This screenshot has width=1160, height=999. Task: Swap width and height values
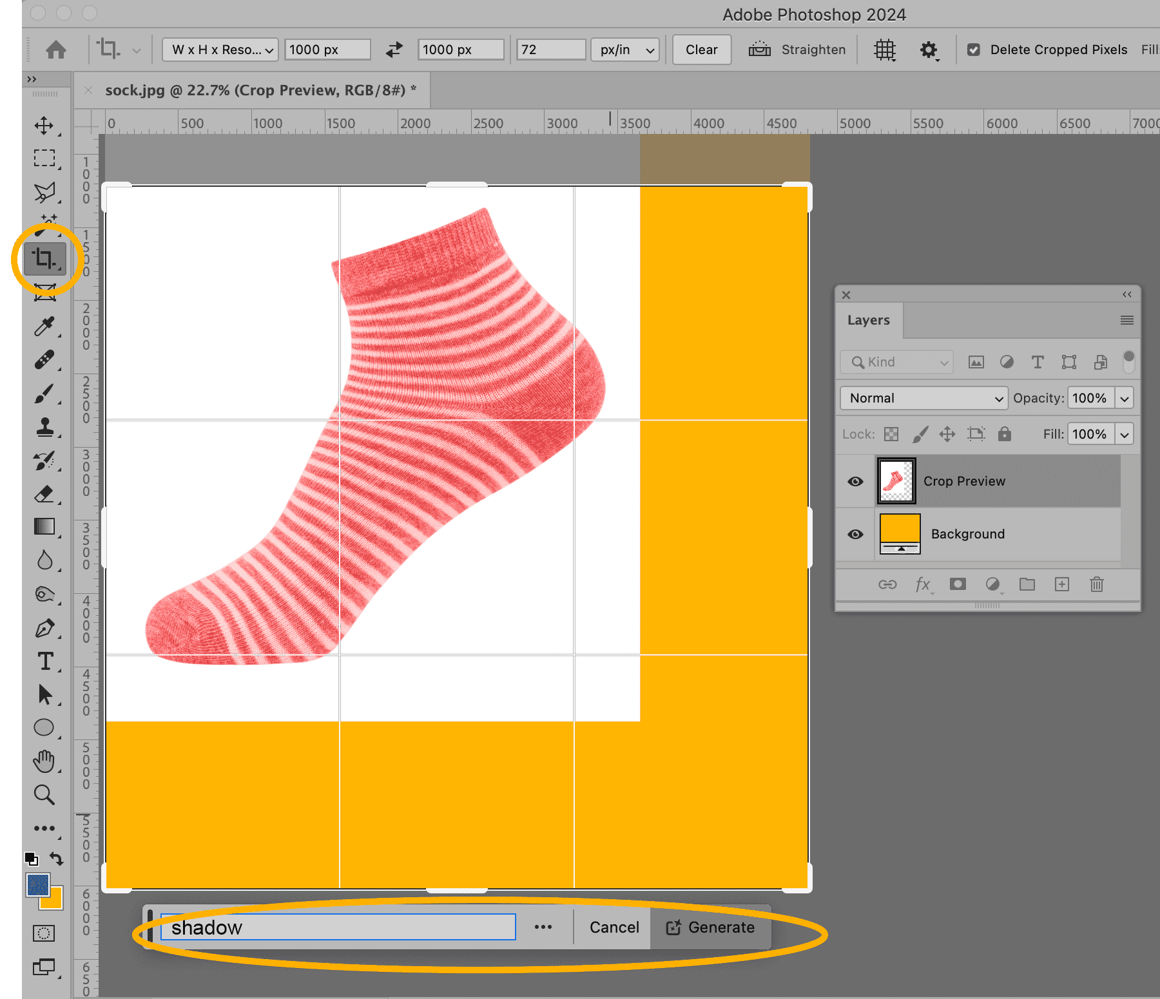tap(394, 50)
